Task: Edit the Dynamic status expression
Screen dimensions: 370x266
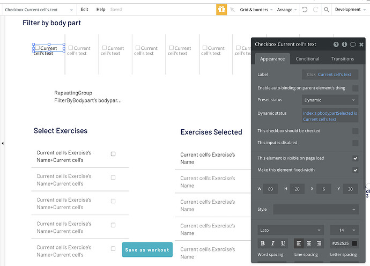Action: coord(330,115)
